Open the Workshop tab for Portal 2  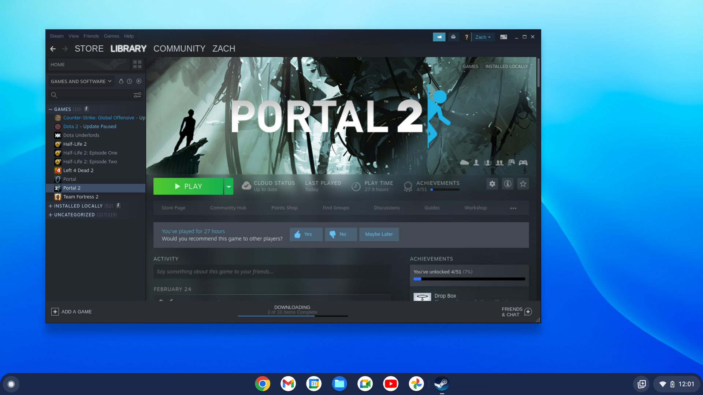(x=476, y=207)
